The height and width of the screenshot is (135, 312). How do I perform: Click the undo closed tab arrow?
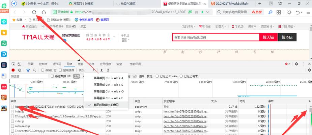(298, 12)
